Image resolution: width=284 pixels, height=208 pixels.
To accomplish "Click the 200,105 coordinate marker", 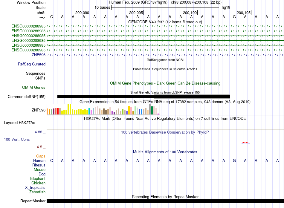I will point(244,13).
